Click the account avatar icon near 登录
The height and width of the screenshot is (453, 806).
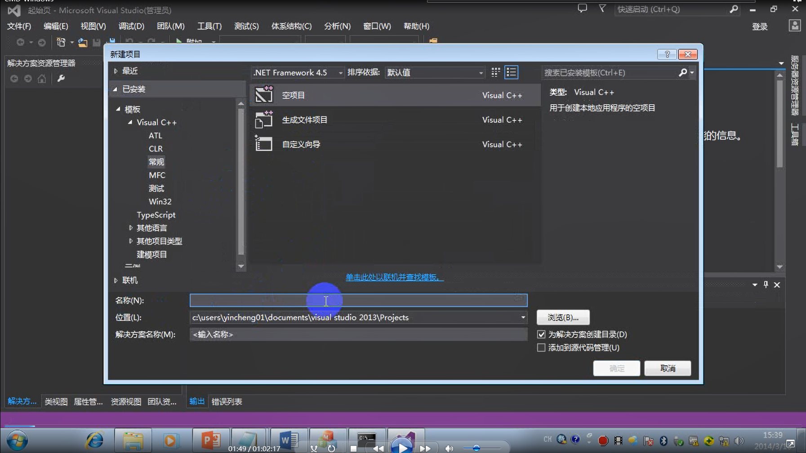click(795, 26)
